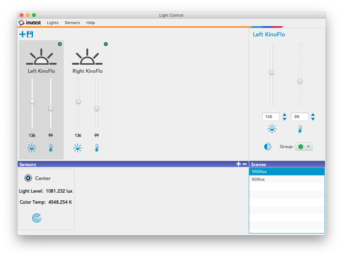Click brightness icon under Left KinoFlo card

tap(32, 148)
